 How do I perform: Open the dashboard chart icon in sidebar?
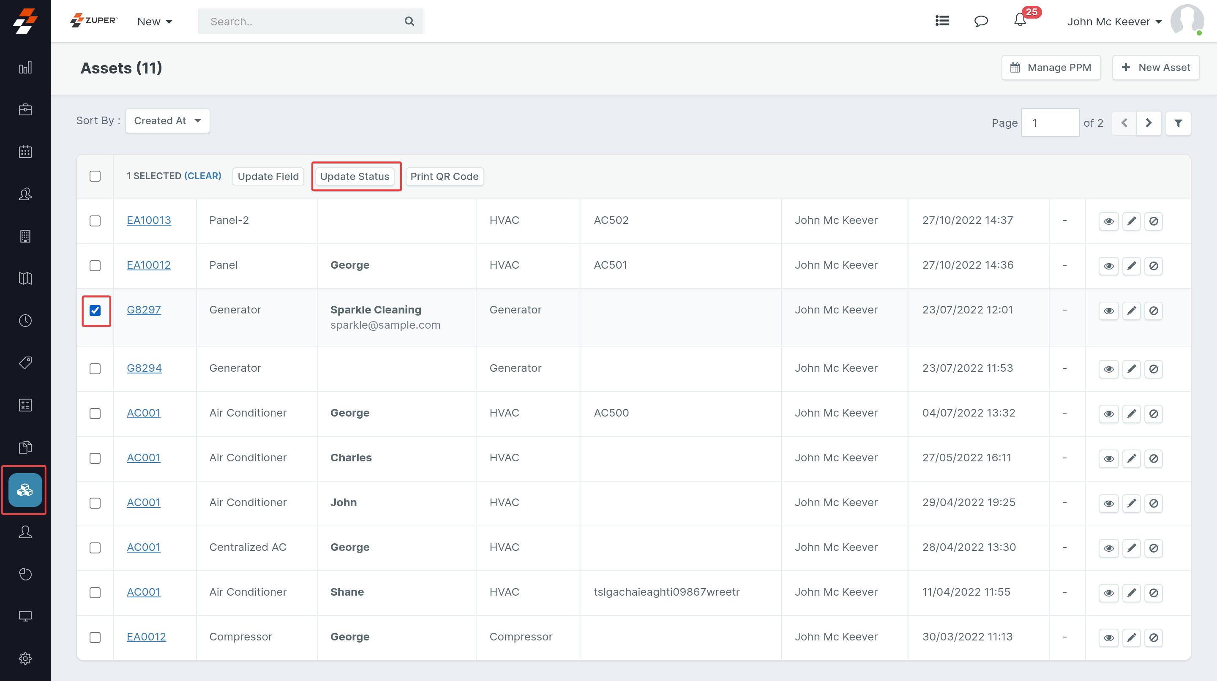25,68
